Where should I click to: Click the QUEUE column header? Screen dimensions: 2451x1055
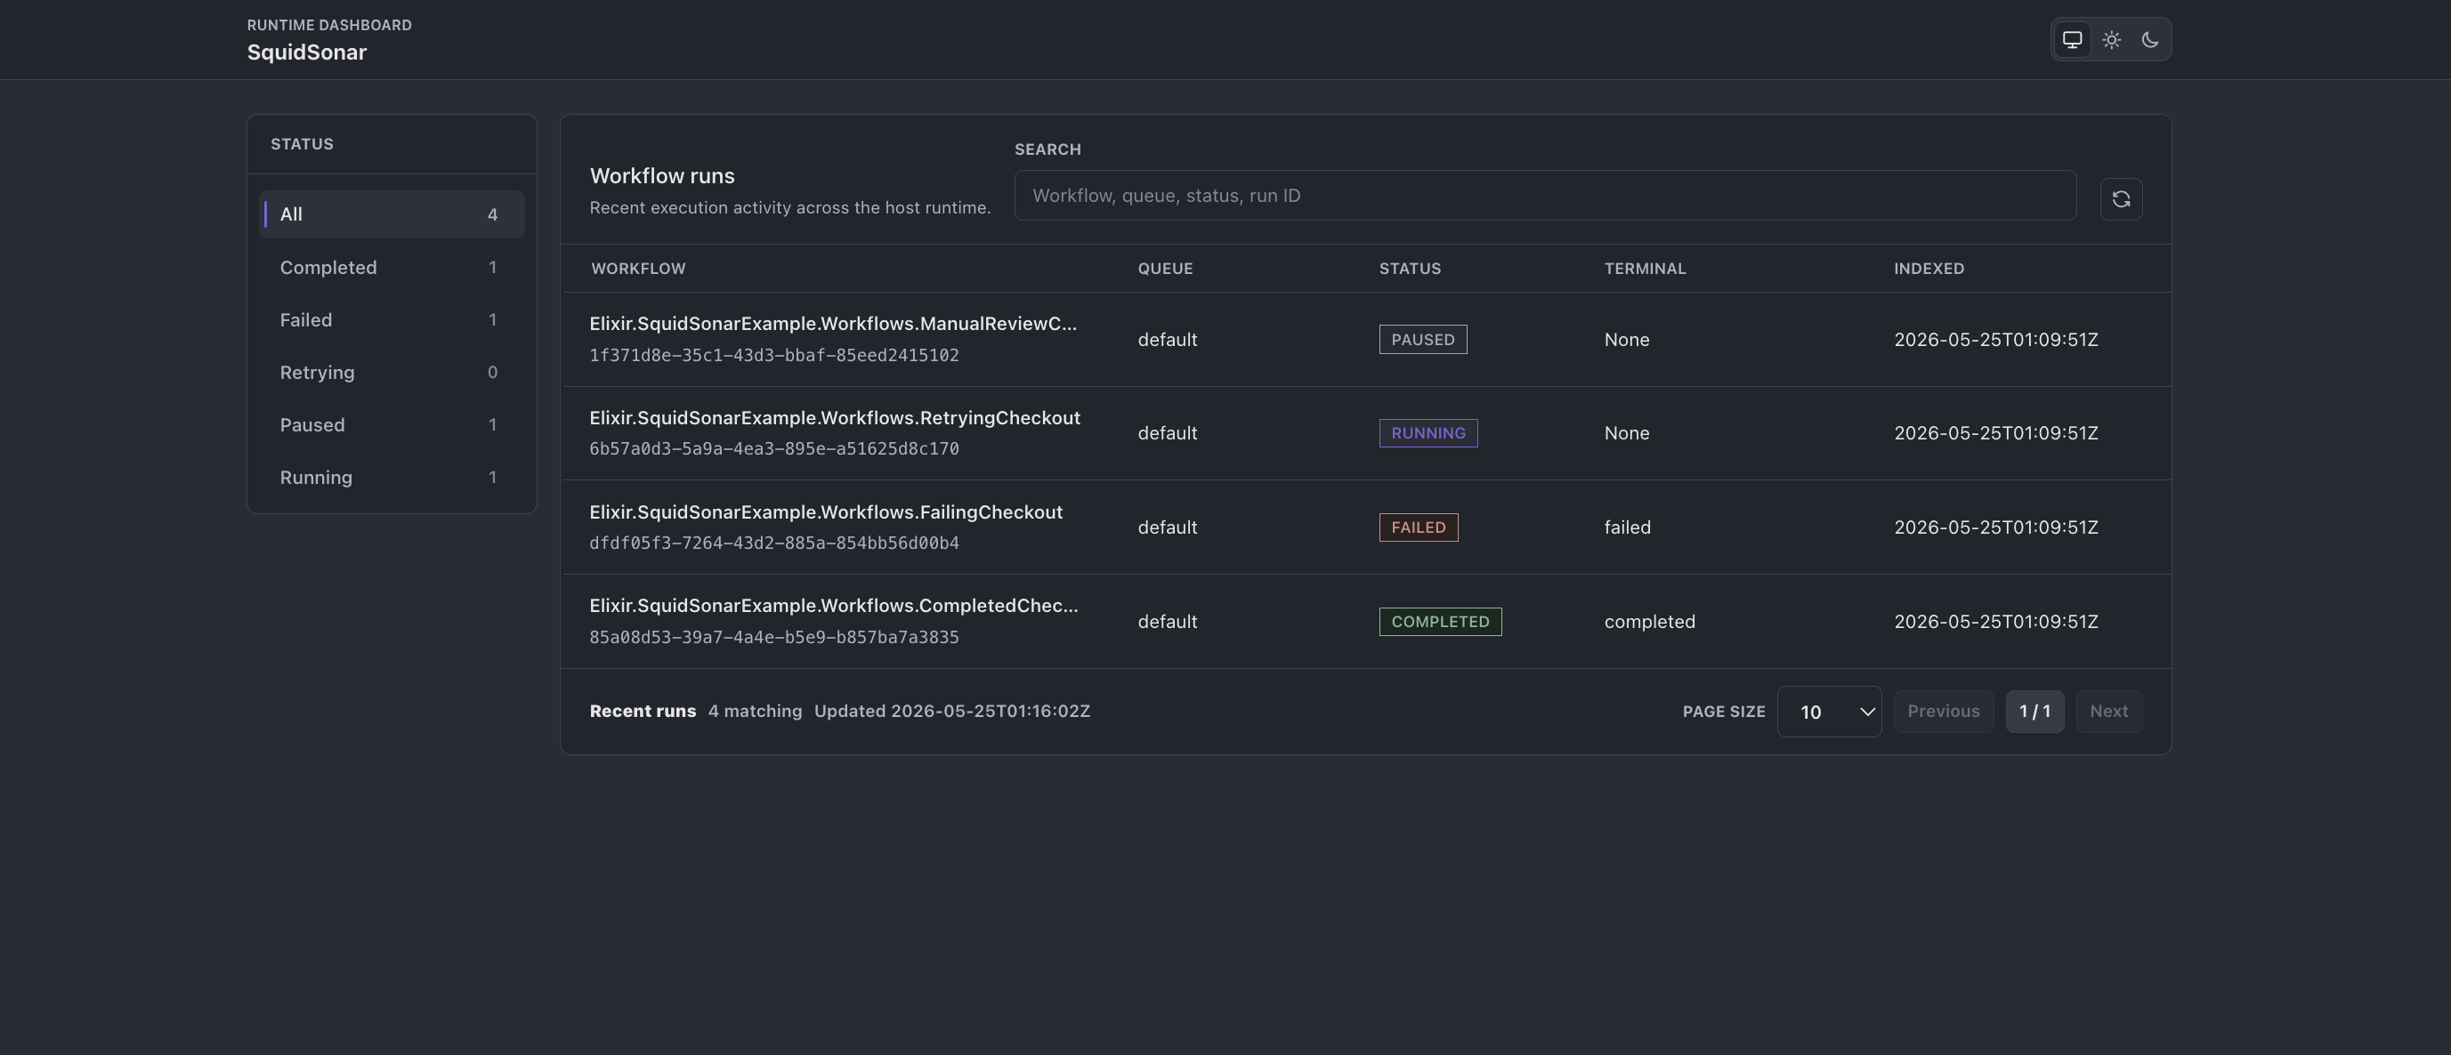[1165, 269]
